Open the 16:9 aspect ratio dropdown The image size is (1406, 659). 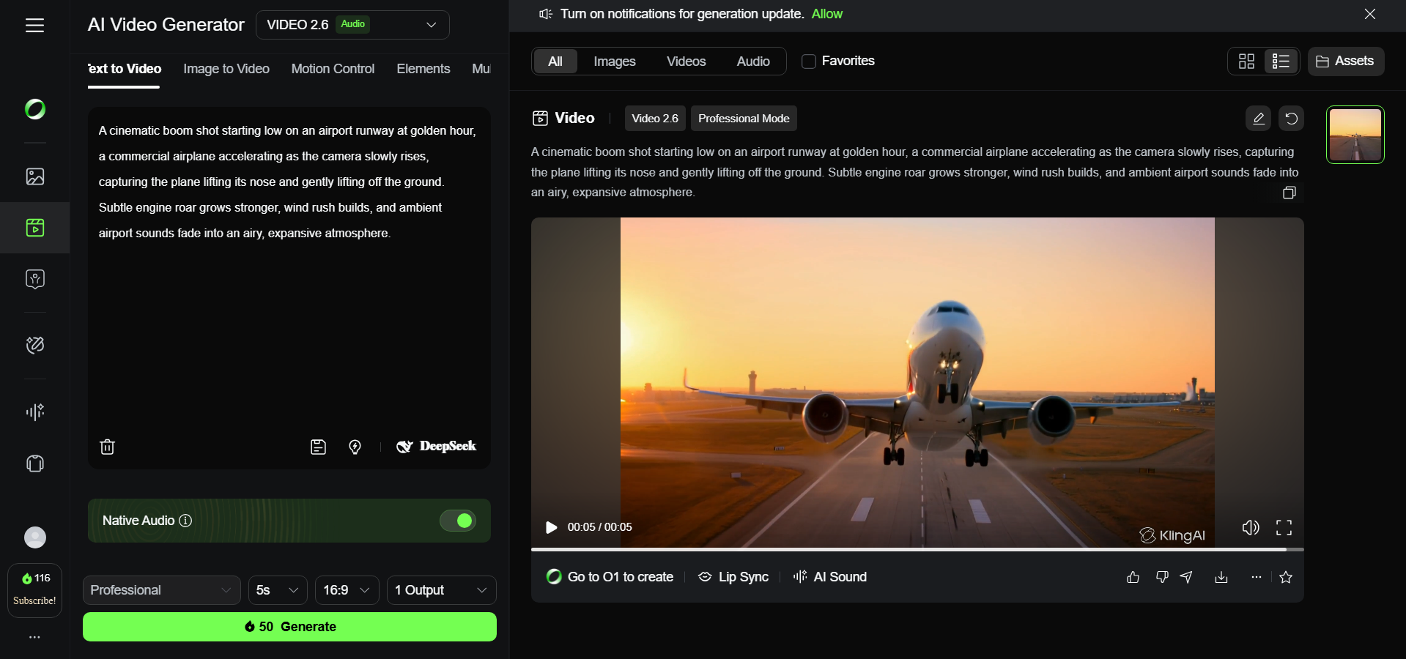tap(347, 590)
